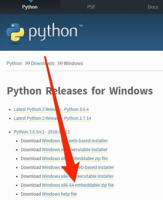Screen dimensions: 163x200
Task: Open Python 3.6.5rc1 release link
Action: [x=42, y=132]
